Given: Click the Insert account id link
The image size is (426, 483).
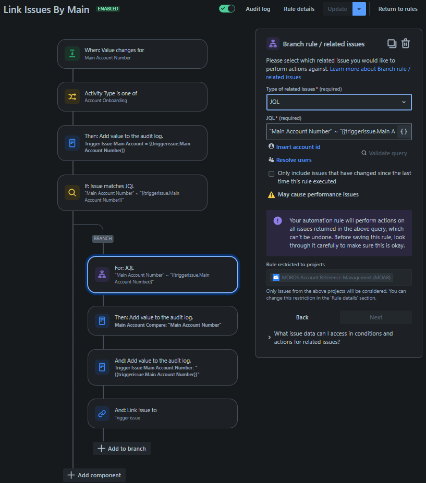Looking at the screenshot, I should point(298,147).
